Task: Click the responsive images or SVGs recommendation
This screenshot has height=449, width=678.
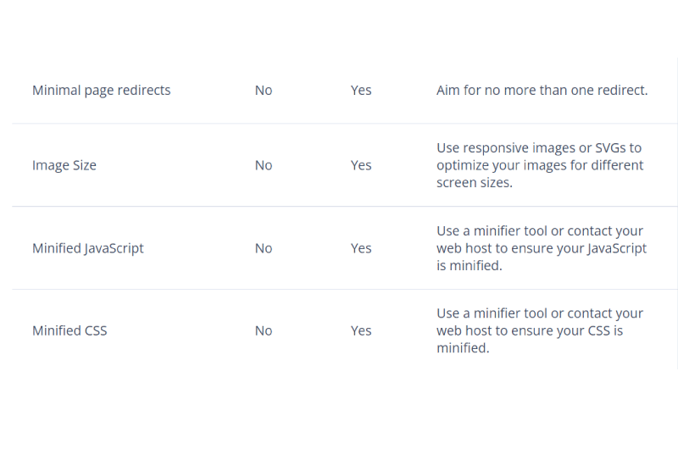Action: (x=540, y=165)
